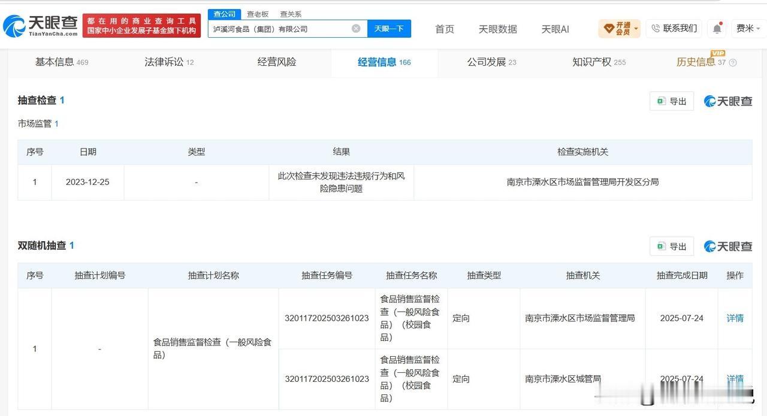
Task: Switch to 查公司 search tab
Action: click(x=225, y=14)
